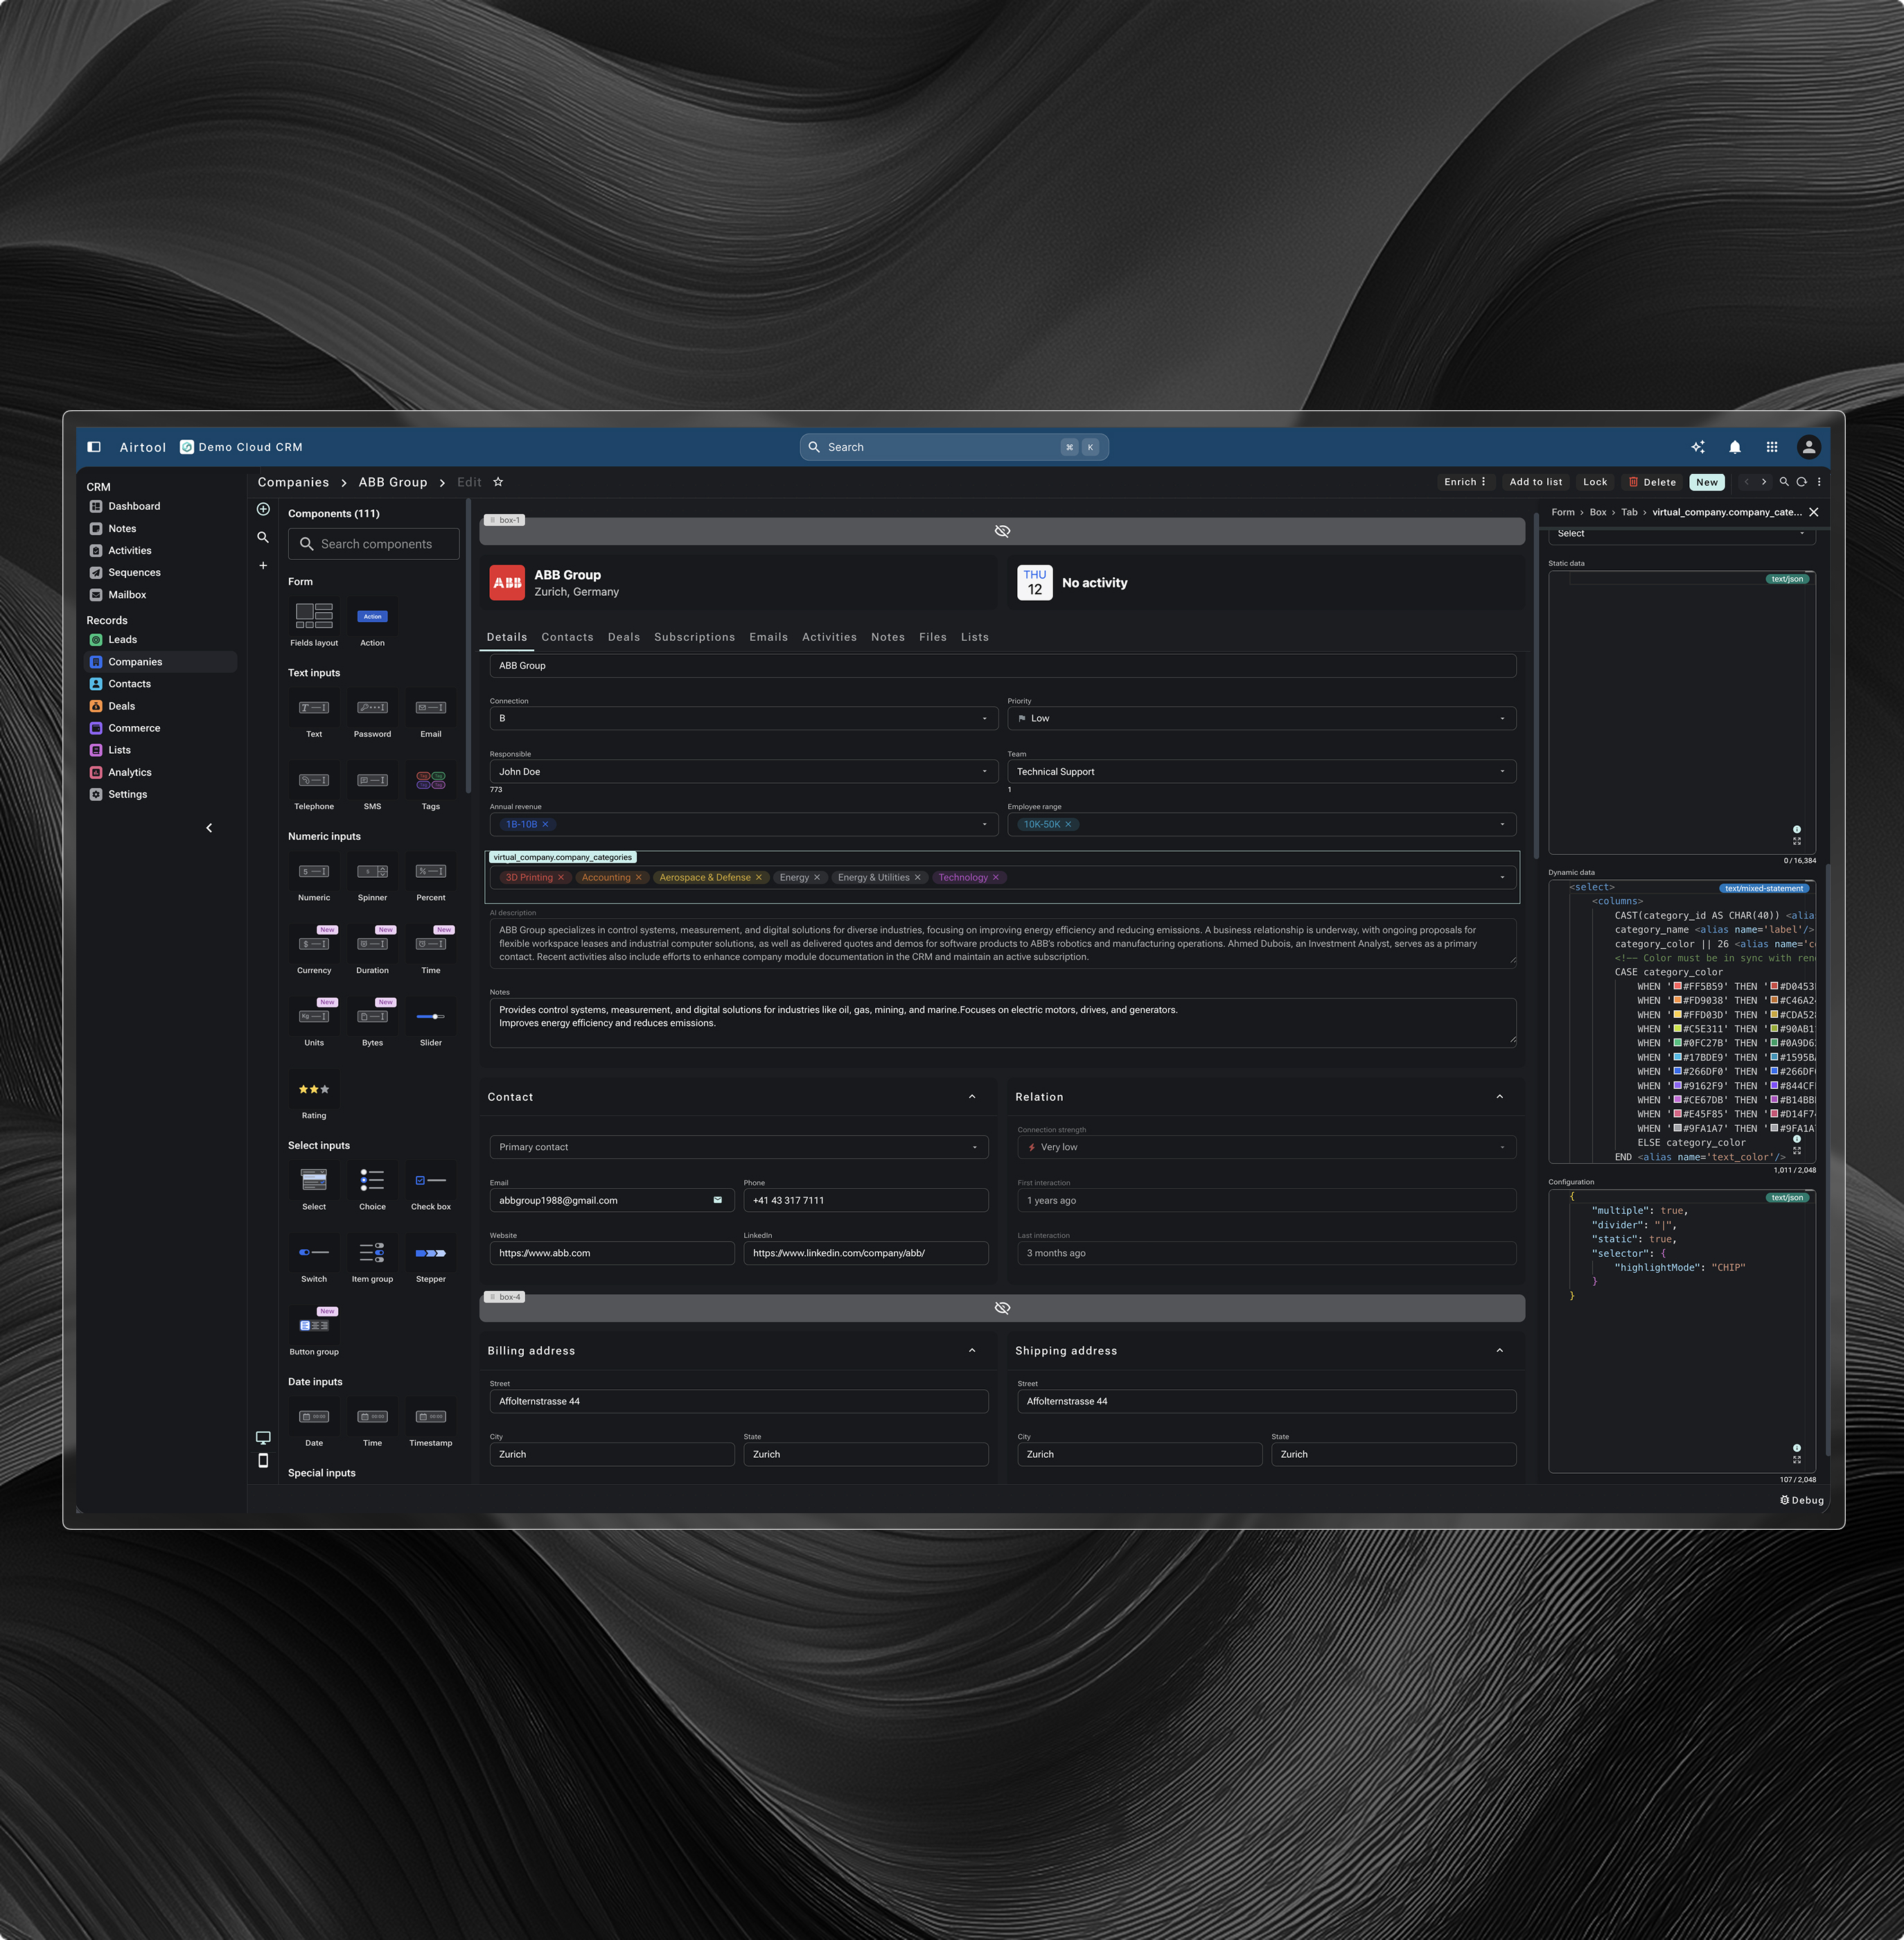The height and width of the screenshot is (1940, 1904).
Task: Collapse the Contact section
Action: [x=971, y=1097]
